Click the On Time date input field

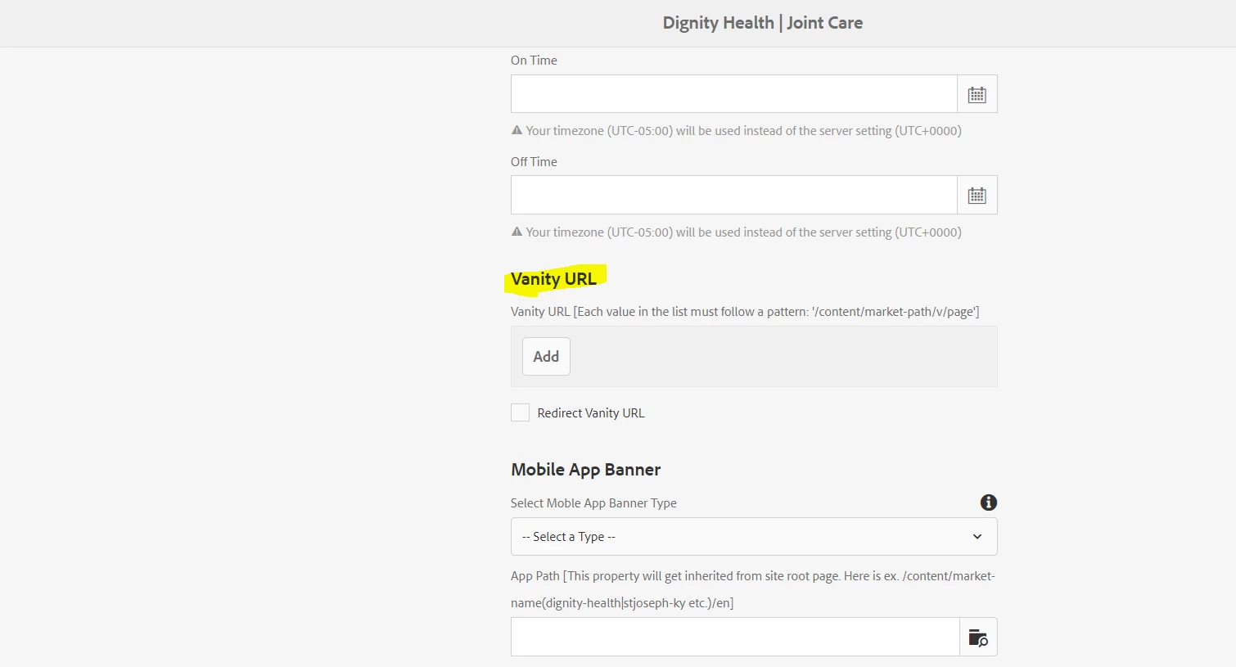(734, 94)
